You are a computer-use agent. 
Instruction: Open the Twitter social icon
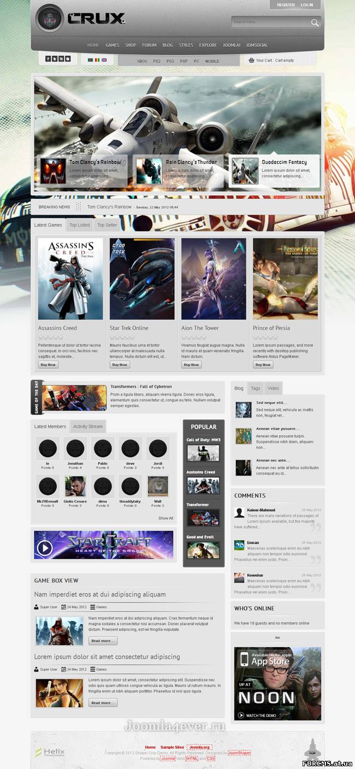click(55, 59)
